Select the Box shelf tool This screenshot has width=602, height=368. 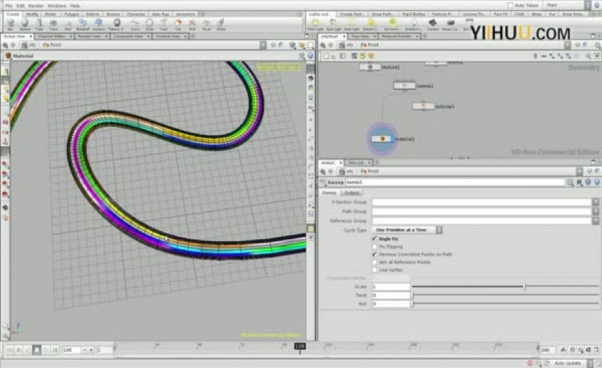[x=10, y=25]
